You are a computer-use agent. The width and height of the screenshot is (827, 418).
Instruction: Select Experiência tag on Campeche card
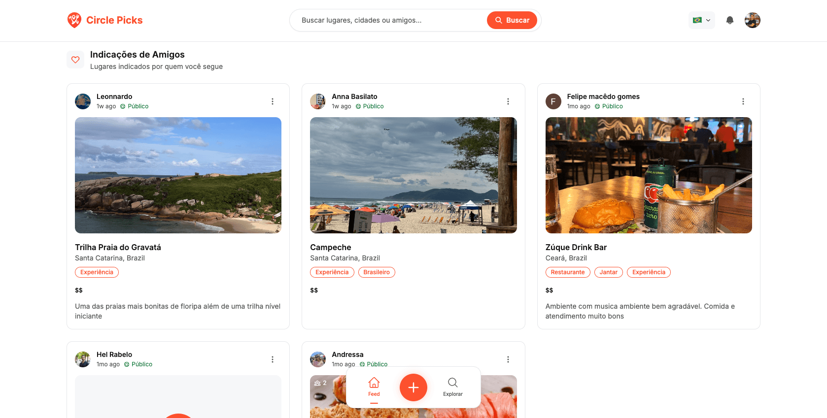click(332, 272)
